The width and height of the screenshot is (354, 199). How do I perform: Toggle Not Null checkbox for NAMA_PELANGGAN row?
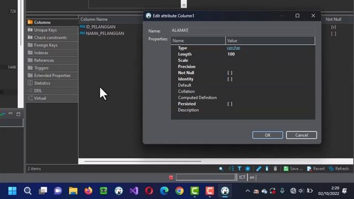point(334,33)
